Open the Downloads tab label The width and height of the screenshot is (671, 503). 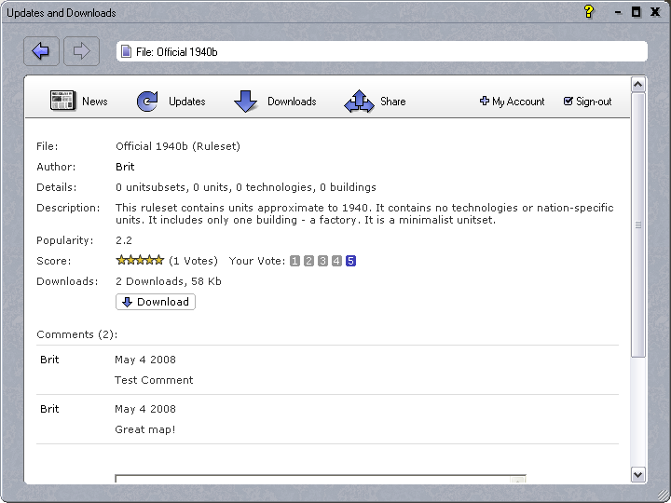coord(292,102)
